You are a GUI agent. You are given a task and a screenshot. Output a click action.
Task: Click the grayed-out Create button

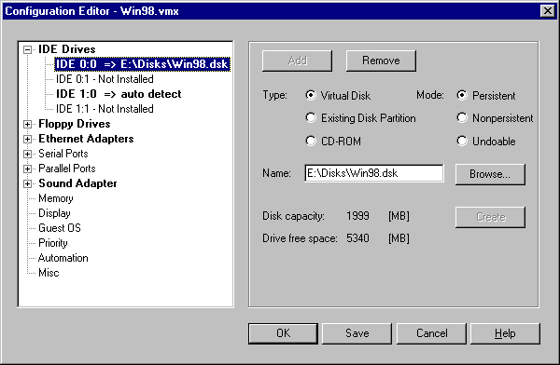[x=490, y=217]
